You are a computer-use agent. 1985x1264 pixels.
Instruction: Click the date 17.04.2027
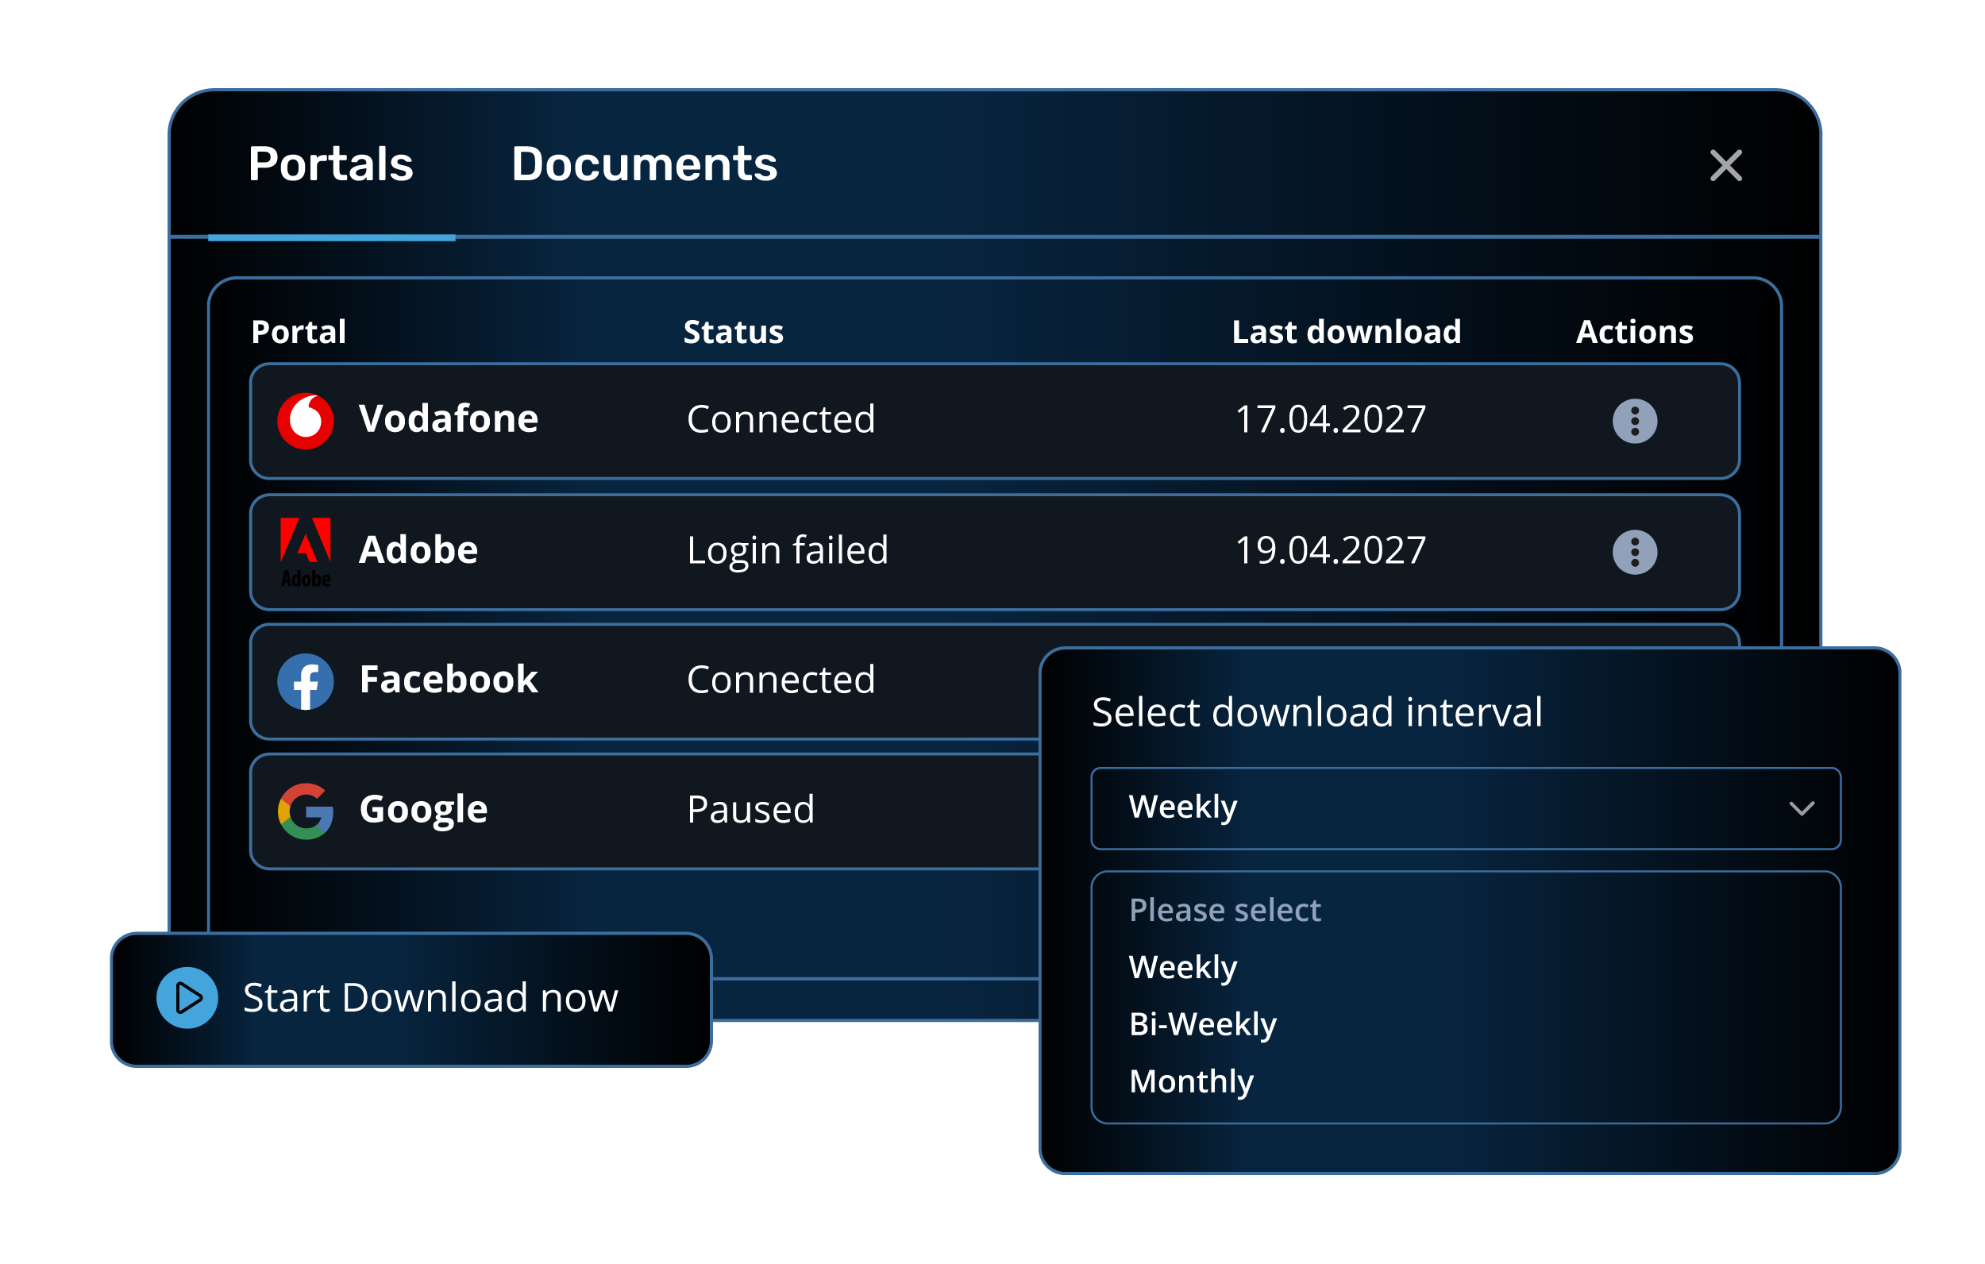1330,420
